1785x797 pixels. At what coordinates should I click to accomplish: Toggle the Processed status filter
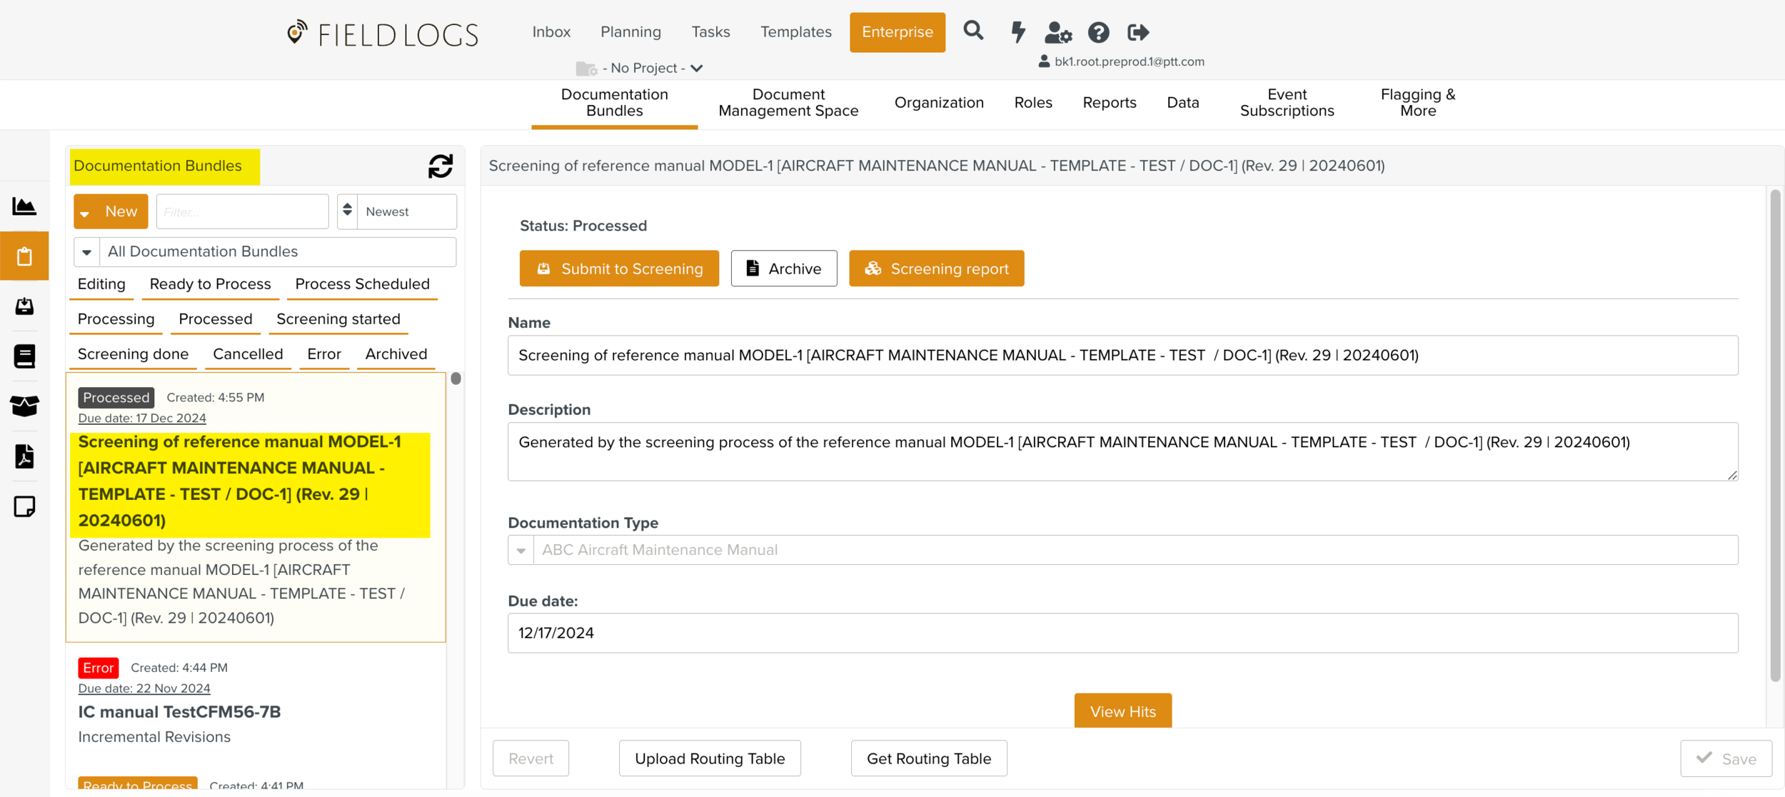tap(215, 319)
